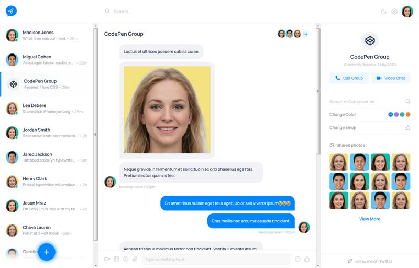Click the paperclip attachment icon
This screenshot has height=268, width=419.
[x=135, y=259]
